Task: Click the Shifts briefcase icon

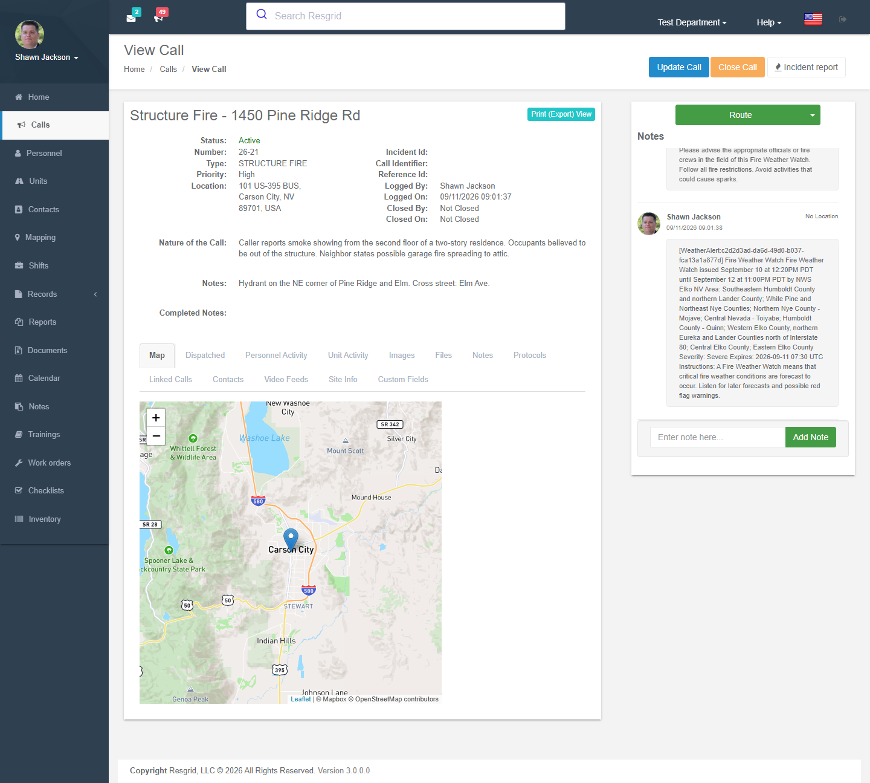Action: (x=19, y=266)
